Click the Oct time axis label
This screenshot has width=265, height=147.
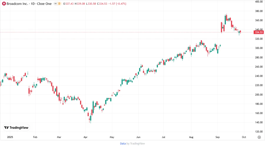(x=244, y=137)
